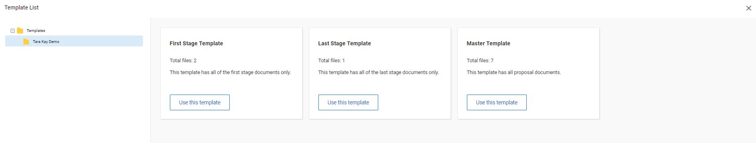Select the Templates label in the tree

tap(36, 31)
